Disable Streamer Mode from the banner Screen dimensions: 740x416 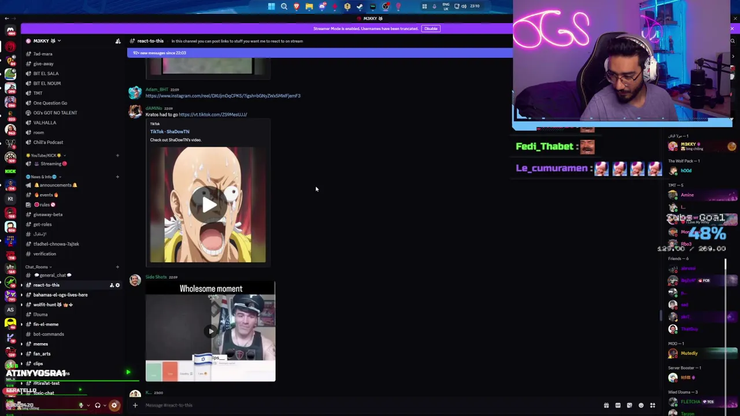(431, 28)
